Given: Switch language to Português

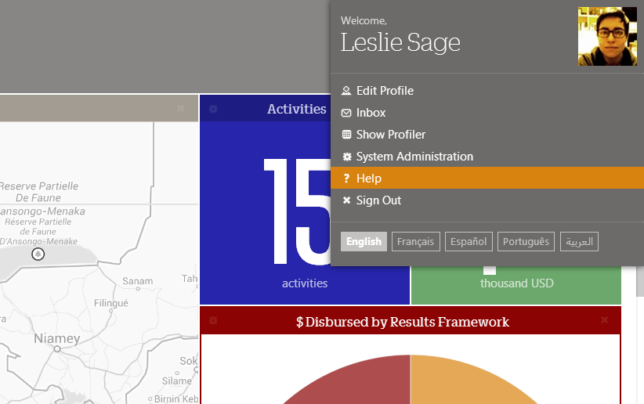Looking at the screenshot, I should point(526,241).
